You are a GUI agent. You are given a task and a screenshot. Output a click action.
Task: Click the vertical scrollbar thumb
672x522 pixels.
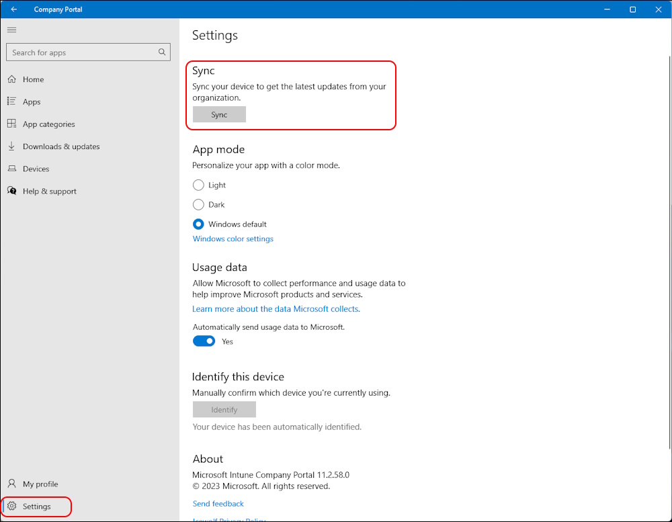point(669,253)
